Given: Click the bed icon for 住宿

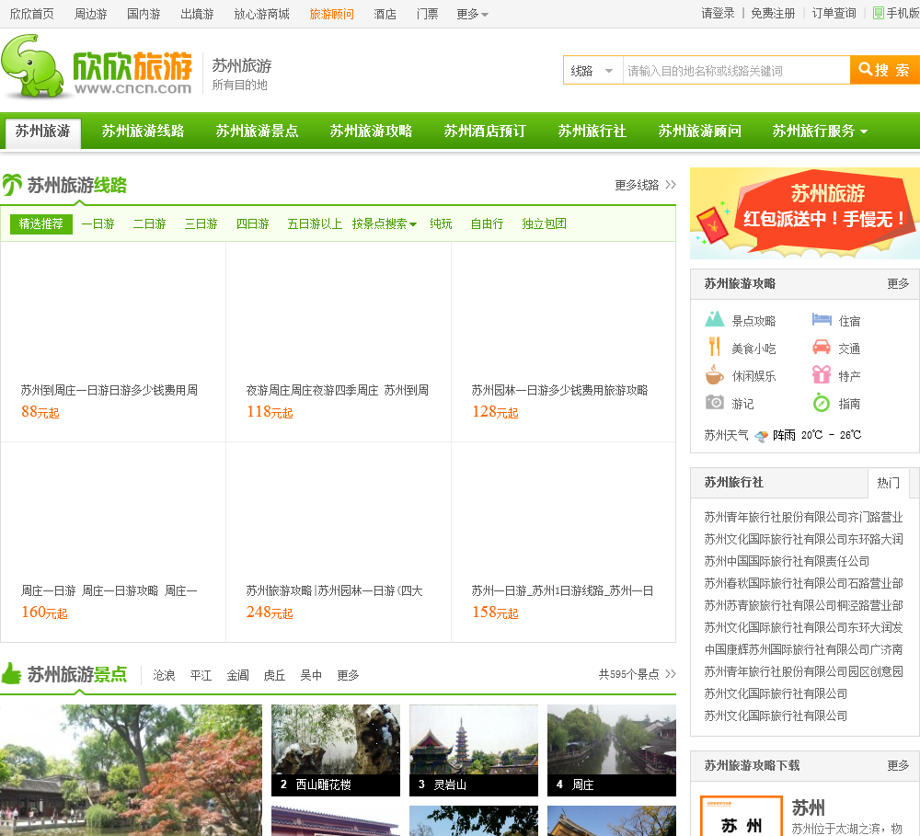Looking at the screenshot, I should click(822, 320).
